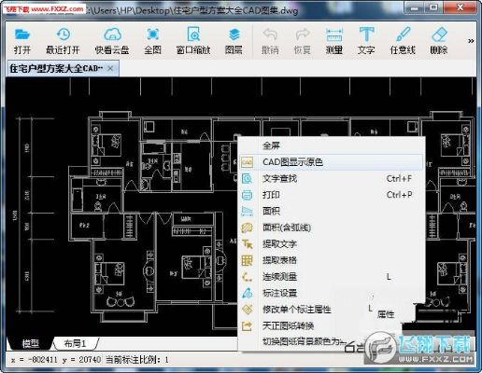Expand the toolbar overflow chevron
This screenshot has width=482, height=373.
(471, 41)
